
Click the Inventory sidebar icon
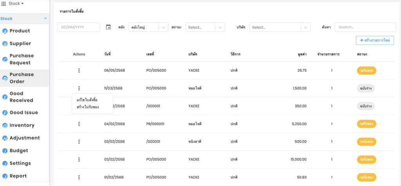click(5, 126)
